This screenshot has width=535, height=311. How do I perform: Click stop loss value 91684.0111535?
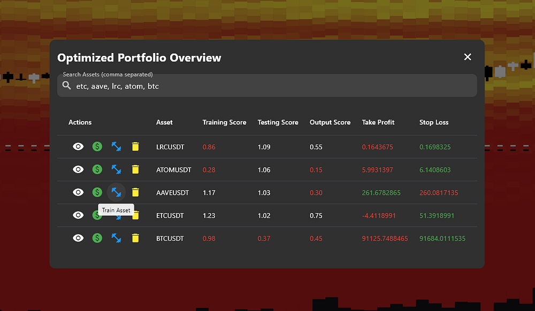(x=442, y=239)
